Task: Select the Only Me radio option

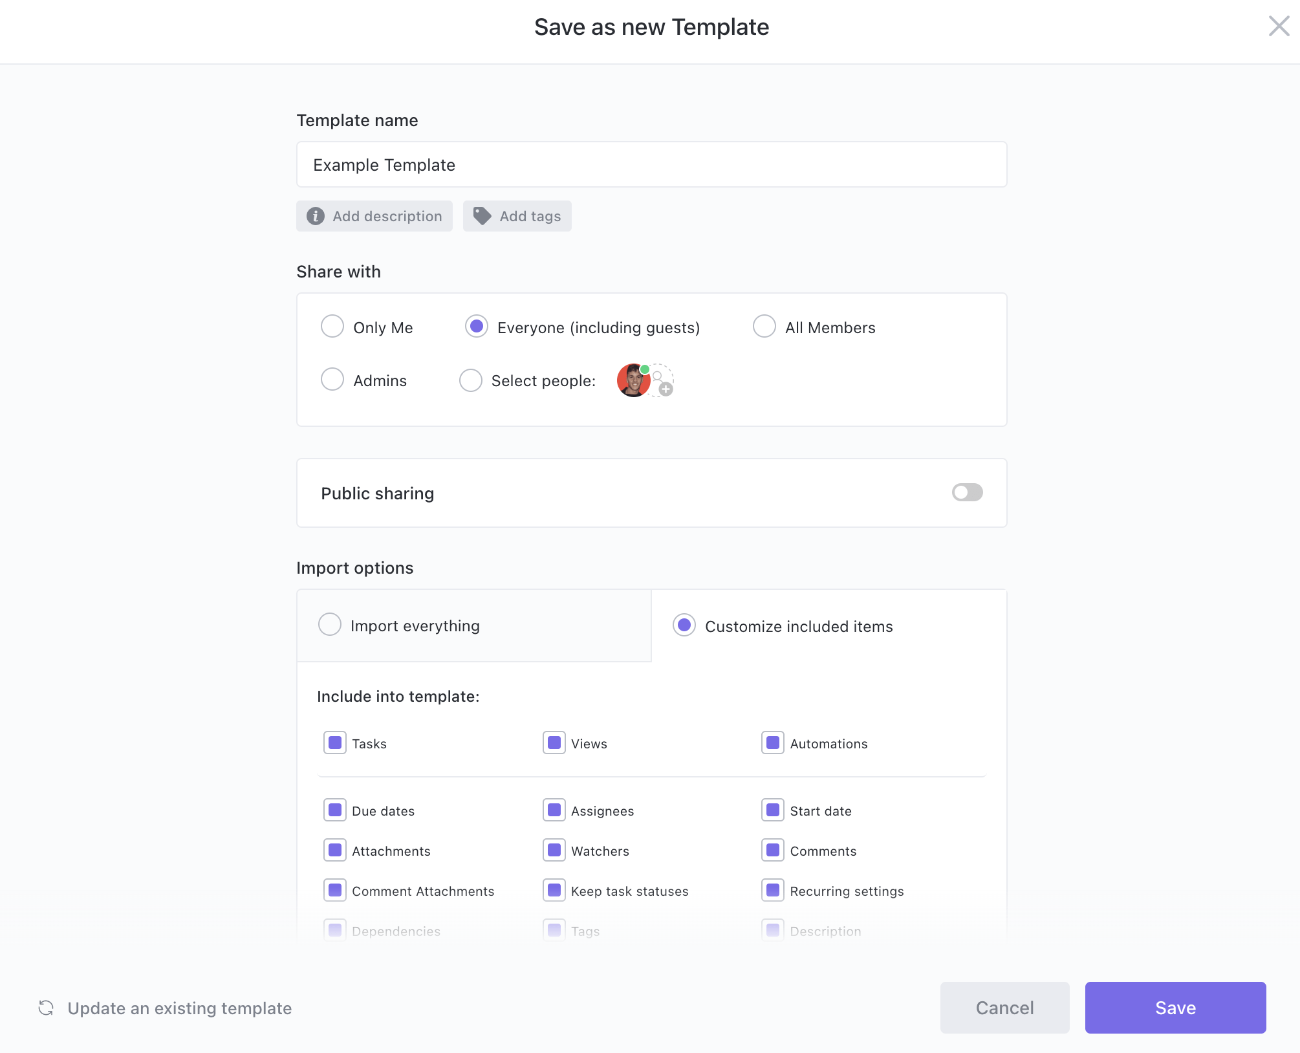Action: pyautogui.click(x=332, y=327)
